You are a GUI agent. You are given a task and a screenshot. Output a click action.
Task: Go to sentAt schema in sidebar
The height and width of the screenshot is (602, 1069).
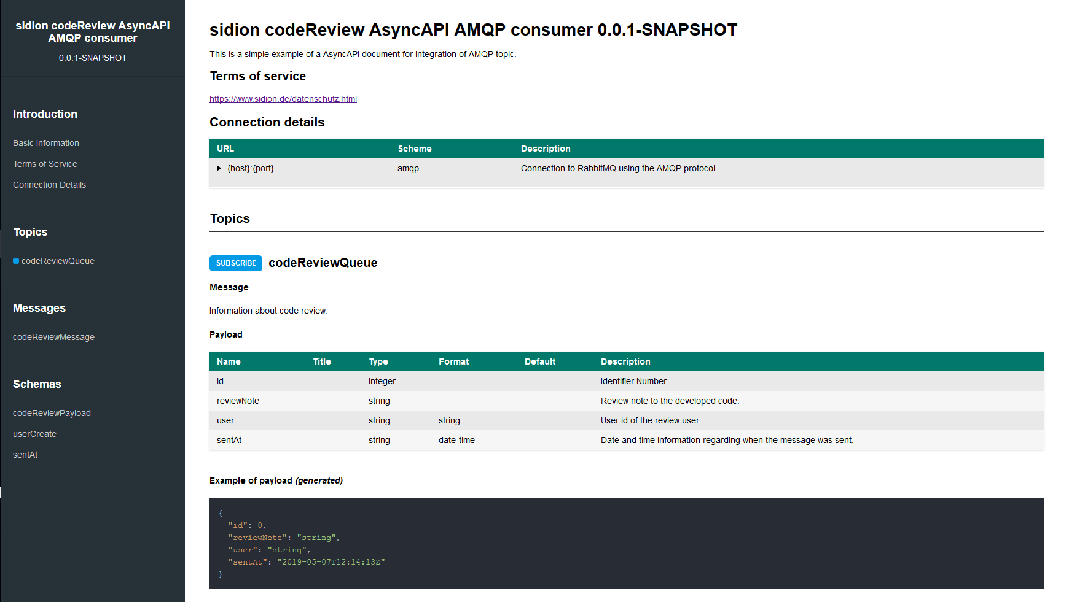[25, 455]
